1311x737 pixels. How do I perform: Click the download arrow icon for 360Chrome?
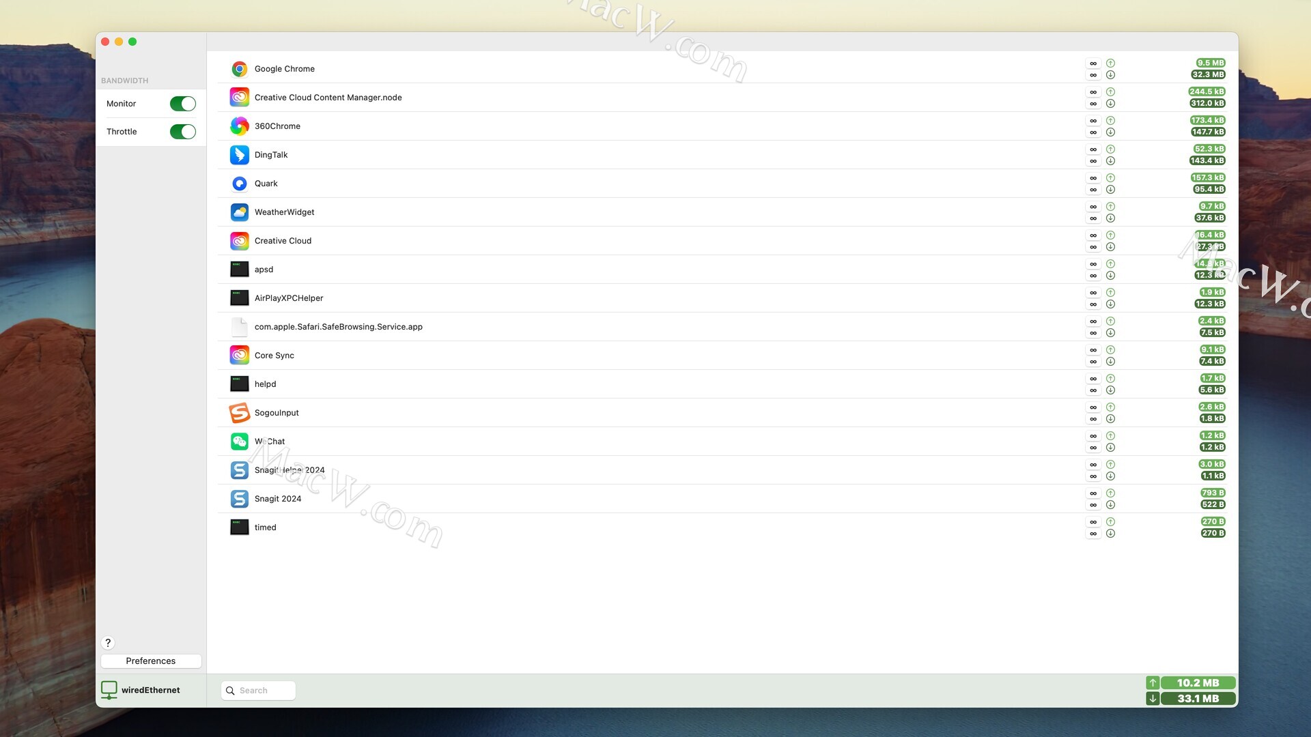point(1110,132)
